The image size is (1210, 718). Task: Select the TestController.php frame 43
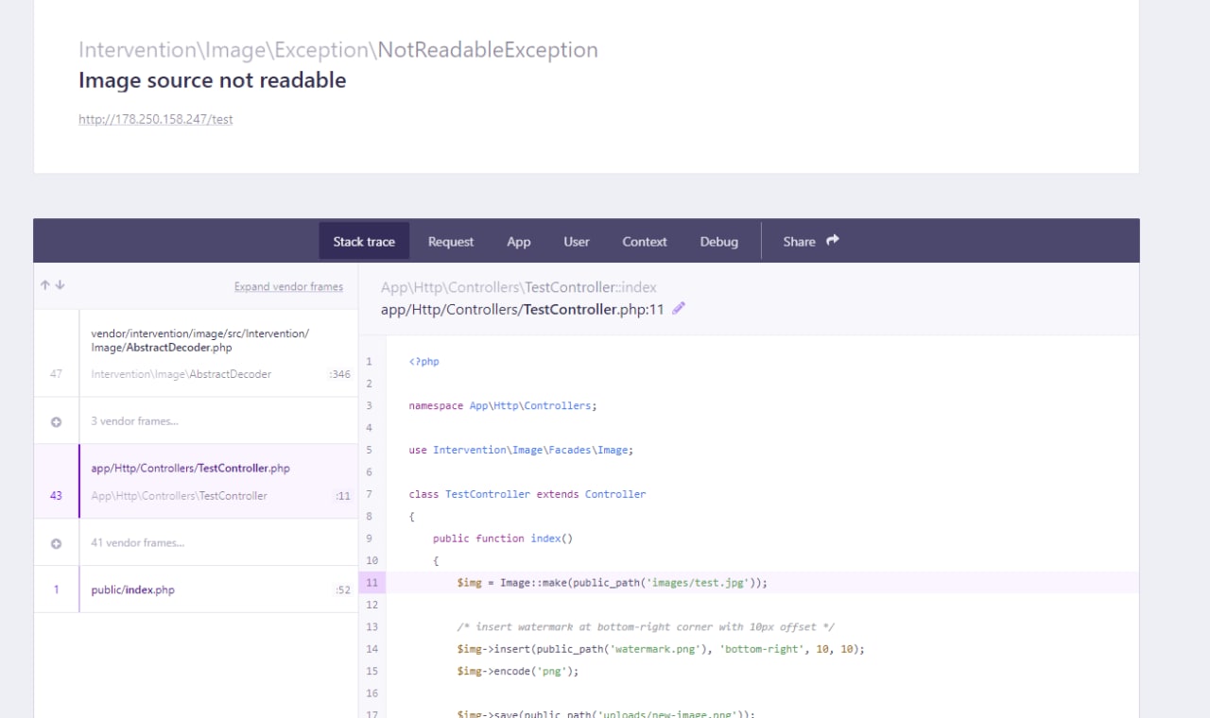point(196,482)
